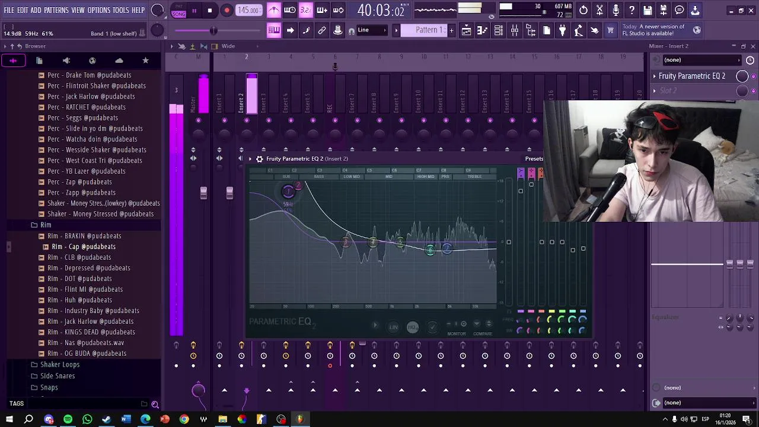Screen dimensions: 759x427
Task: Click the save project floppy icon
Action: click(x=648, y=10)
